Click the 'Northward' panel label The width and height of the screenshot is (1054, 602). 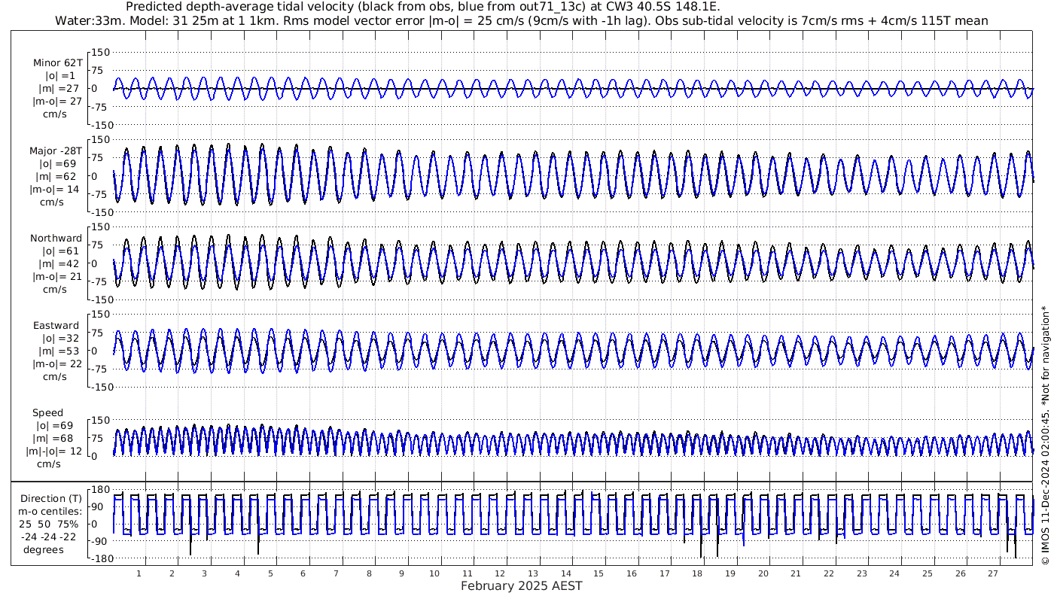coord(56,238)
